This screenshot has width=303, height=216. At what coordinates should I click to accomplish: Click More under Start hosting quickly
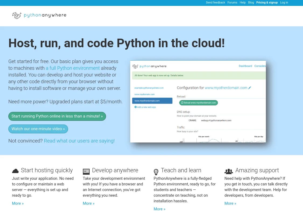click(18, 203)
